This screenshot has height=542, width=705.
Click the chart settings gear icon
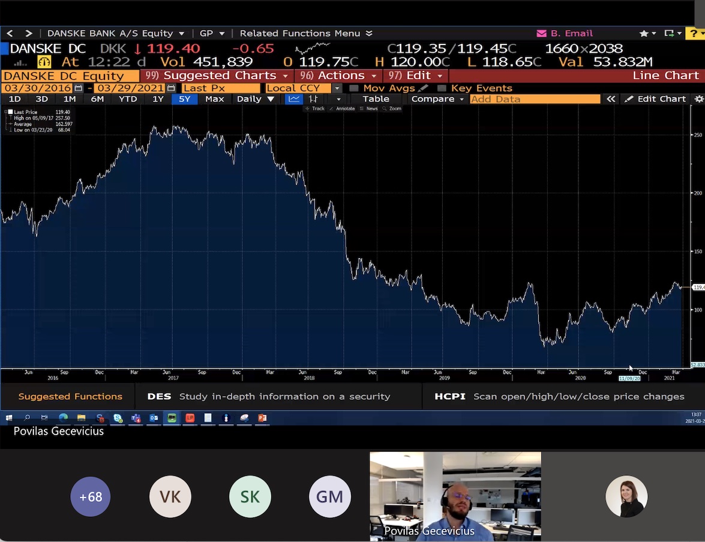coord(698,99)
